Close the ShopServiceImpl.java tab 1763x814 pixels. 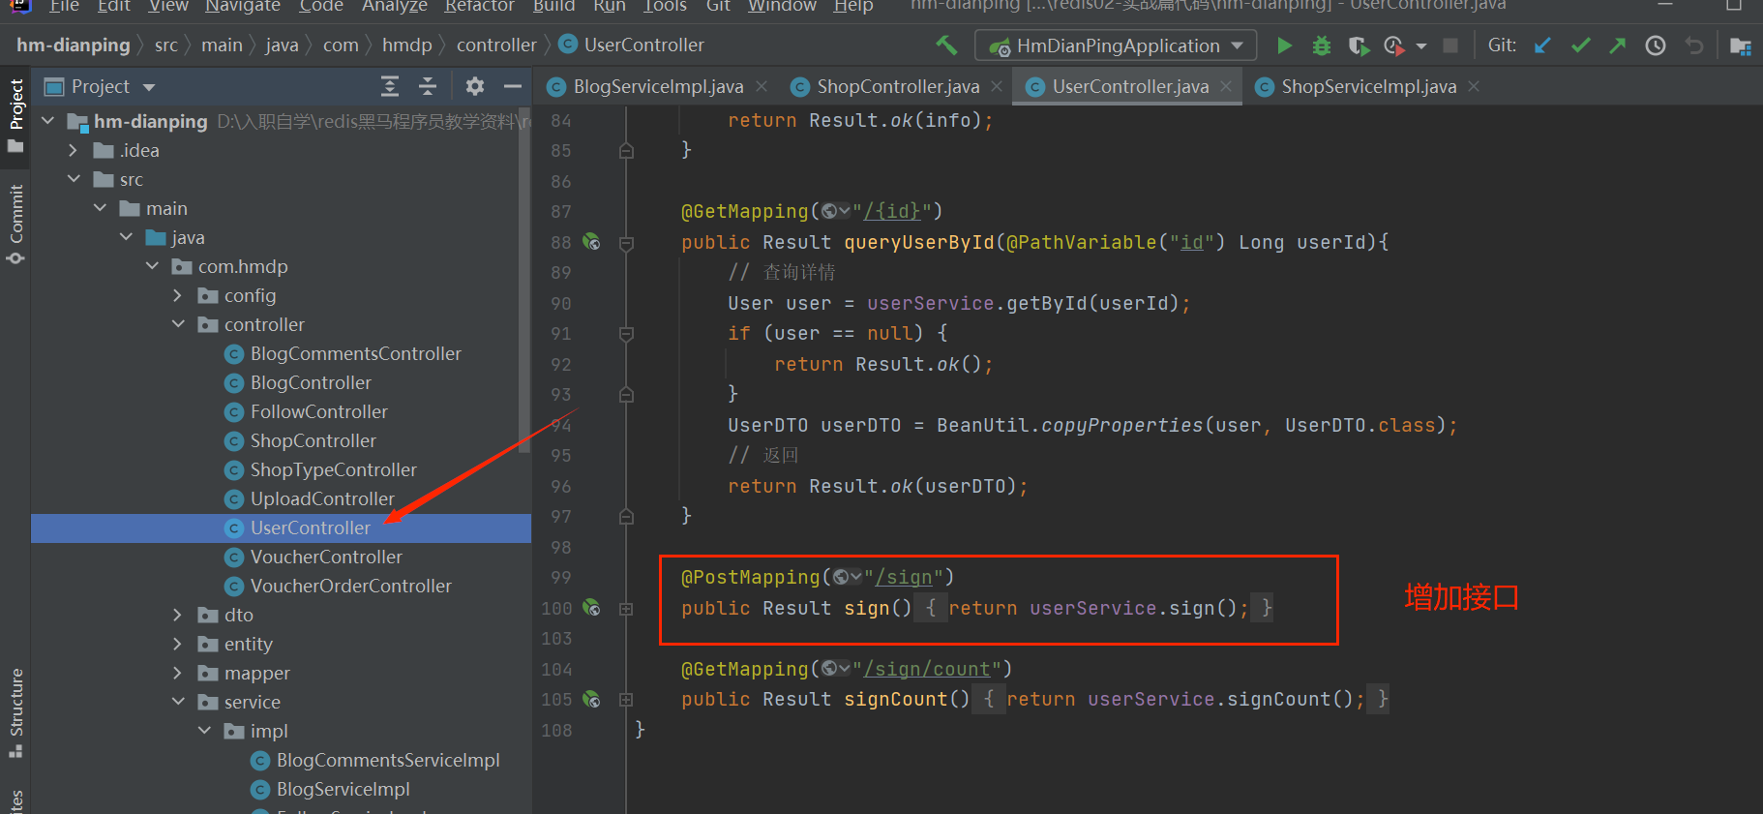(1474, 86)
